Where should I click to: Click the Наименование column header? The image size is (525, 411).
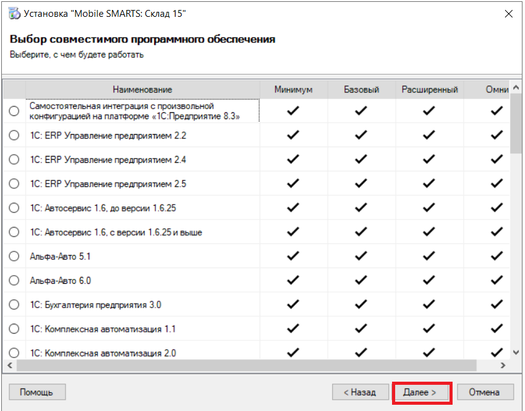(x=142, y=89)
